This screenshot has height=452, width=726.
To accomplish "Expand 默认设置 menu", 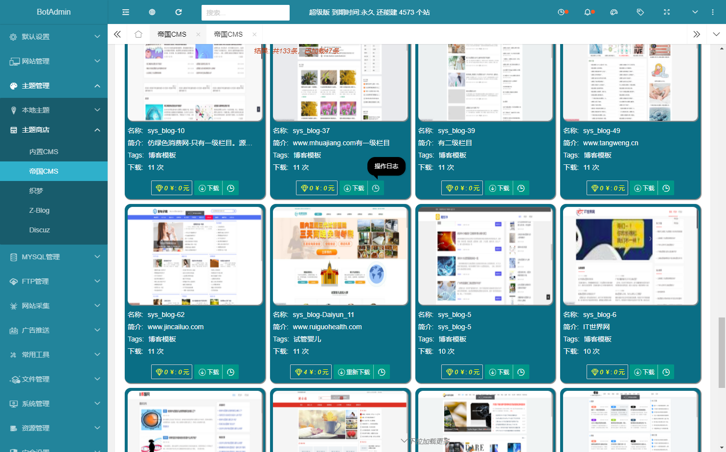I will click(x=54, y=37).
